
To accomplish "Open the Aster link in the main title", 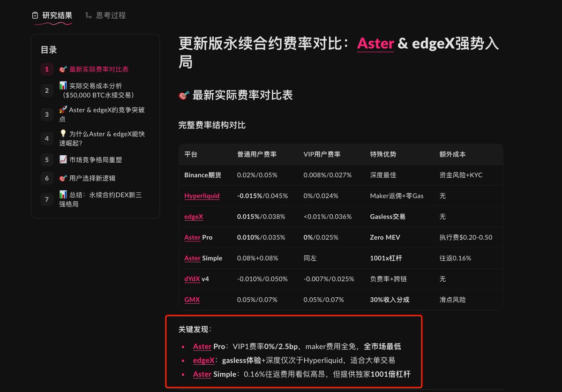I will [x=375, y=44].
